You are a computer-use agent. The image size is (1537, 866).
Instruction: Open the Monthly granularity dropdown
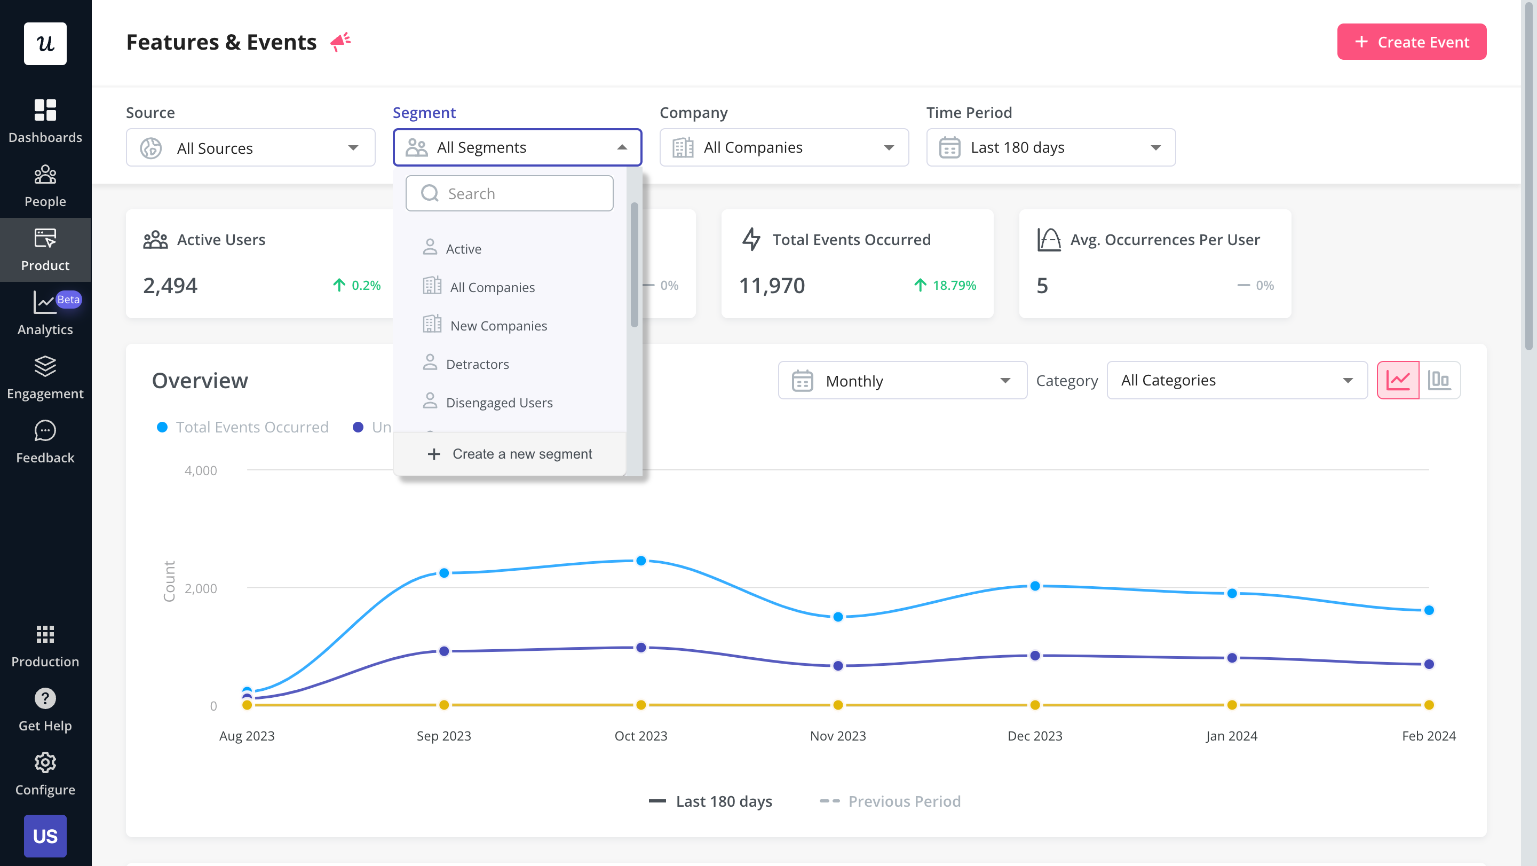click(x=901, y=380)
